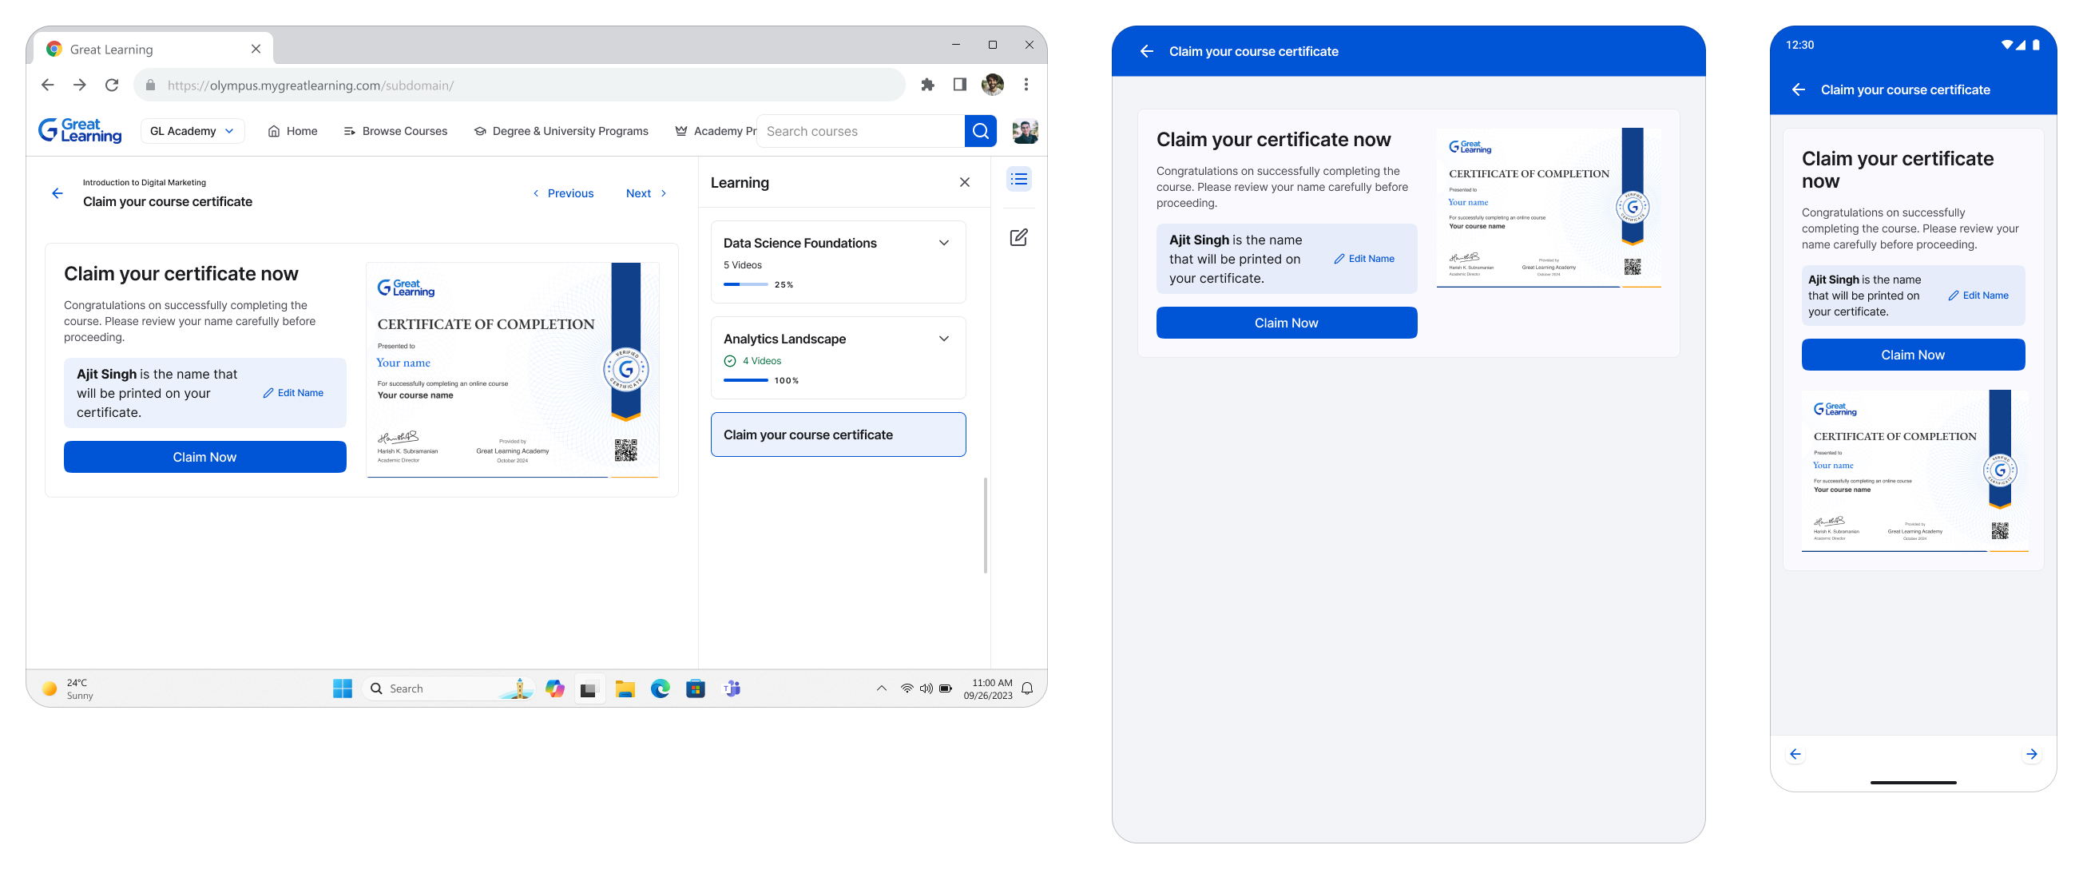2083x869 pixels.
Task: Expand Data Science Foundations section
Action: point(942,244)
